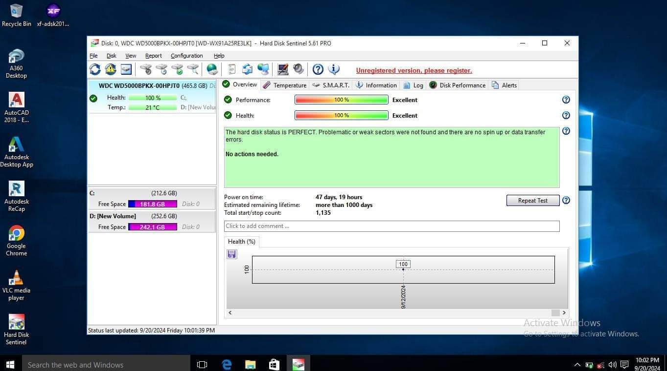The image size is (667, 371).
Task: Switch to the Information tab
Action: [376, 85]
